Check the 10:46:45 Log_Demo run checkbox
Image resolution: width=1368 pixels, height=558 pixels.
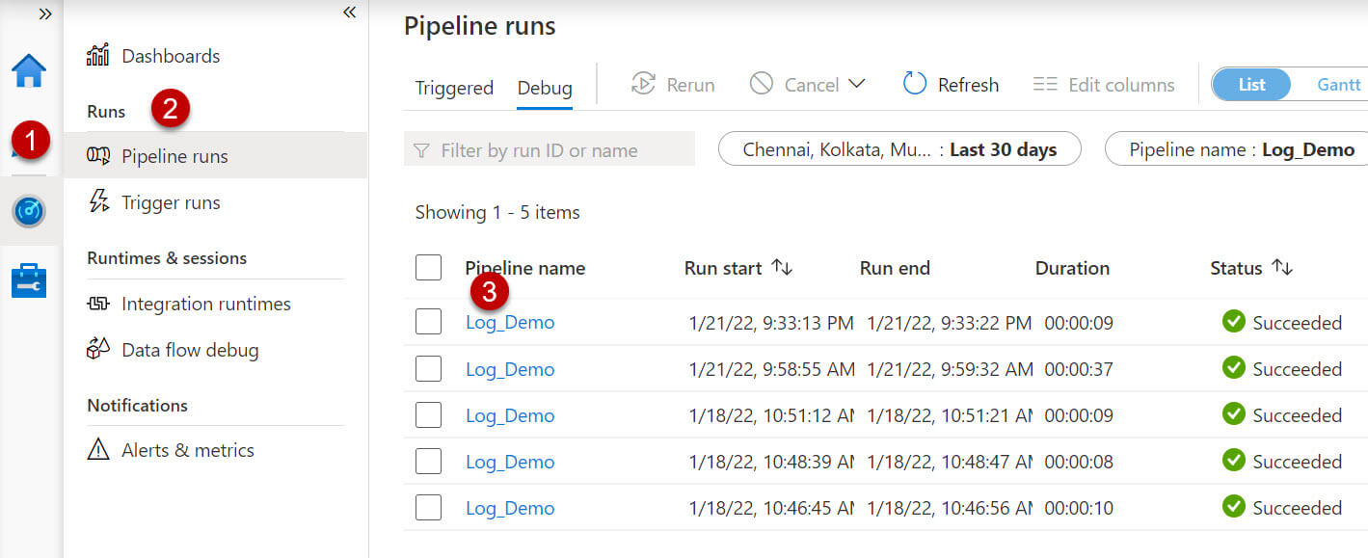[429, 508]
